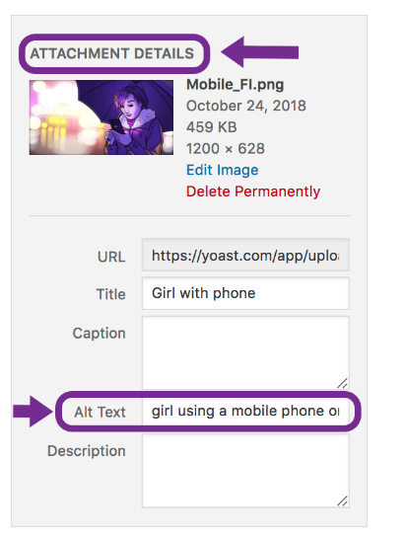Click the Caption label
Viewport: 405px width, 538px height.
point(99,333)
